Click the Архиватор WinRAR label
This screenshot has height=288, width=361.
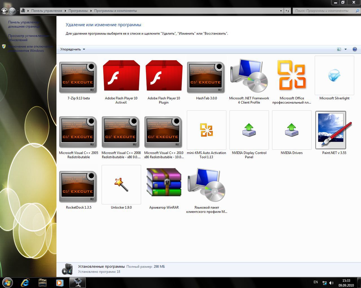click(x=164, y=207)
